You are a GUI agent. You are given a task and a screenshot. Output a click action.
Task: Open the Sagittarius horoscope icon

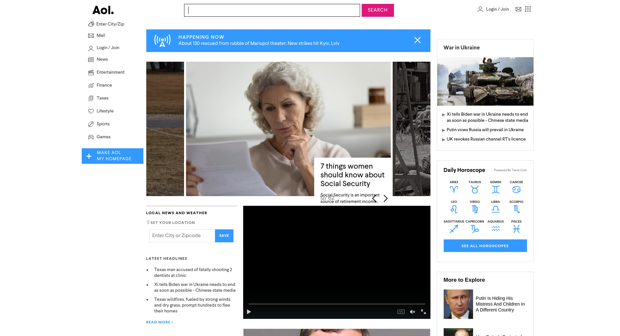point(454,229)
